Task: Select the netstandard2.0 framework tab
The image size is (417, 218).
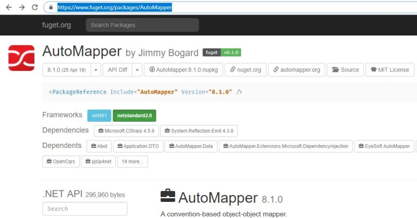Action: click(134, 116)
